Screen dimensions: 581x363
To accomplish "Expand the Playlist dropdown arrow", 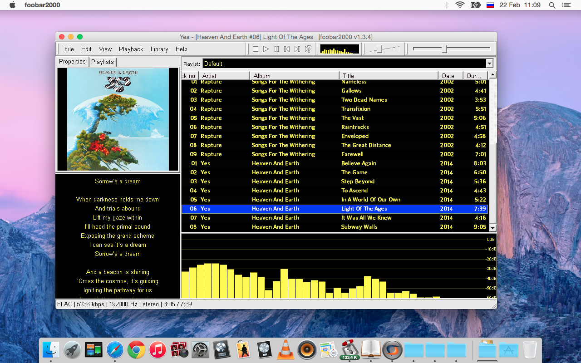I will [489, 64].
